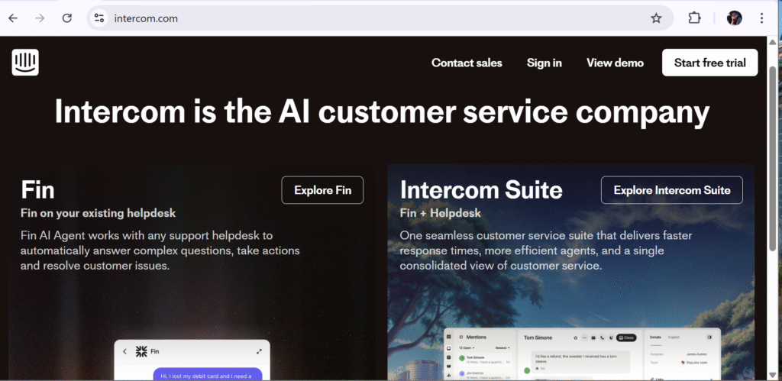Click the Intercom logo in the header
Image resolution: width=782 pixels, height=381 pixels.
25,63
